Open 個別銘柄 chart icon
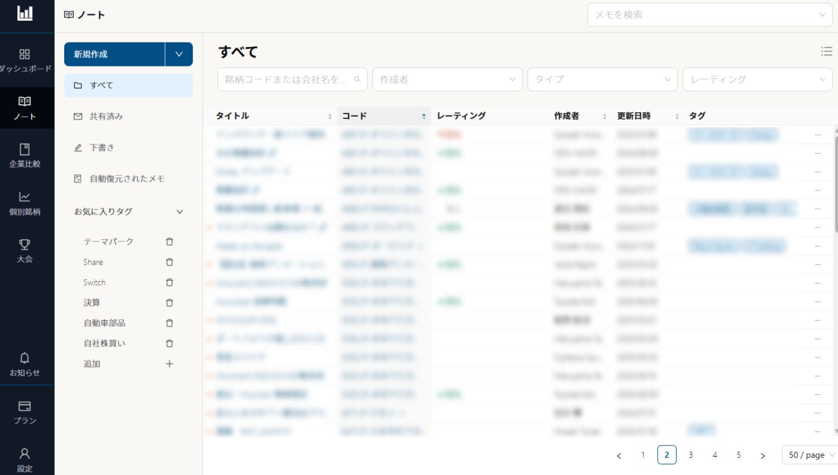 pyautogui.click(x=25, y=197)
